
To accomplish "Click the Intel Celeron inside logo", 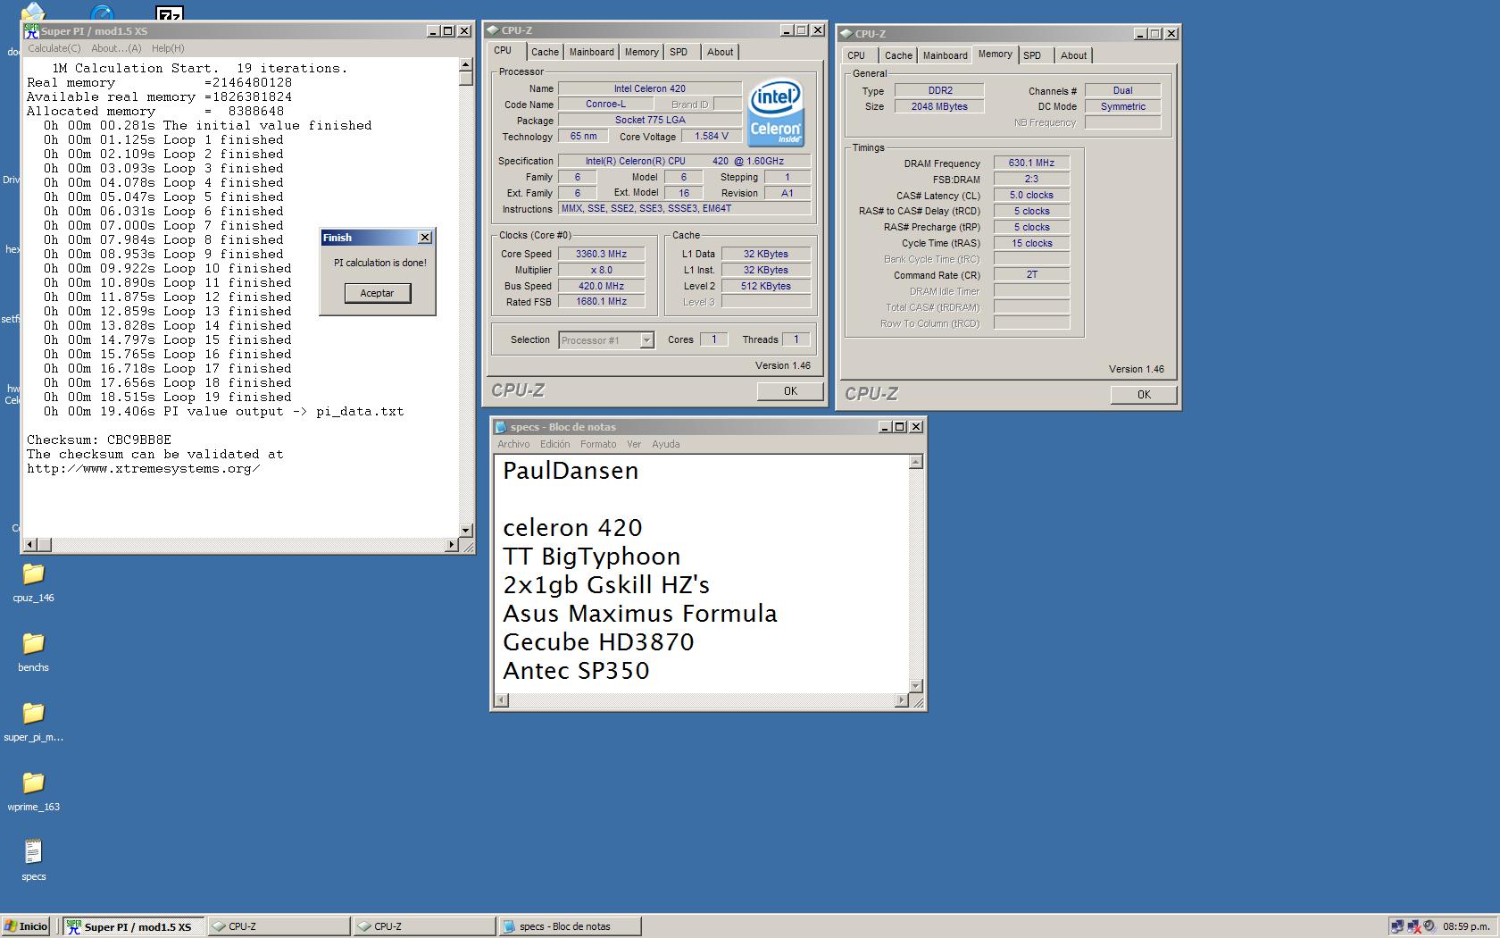I will (x=775, y=113).
